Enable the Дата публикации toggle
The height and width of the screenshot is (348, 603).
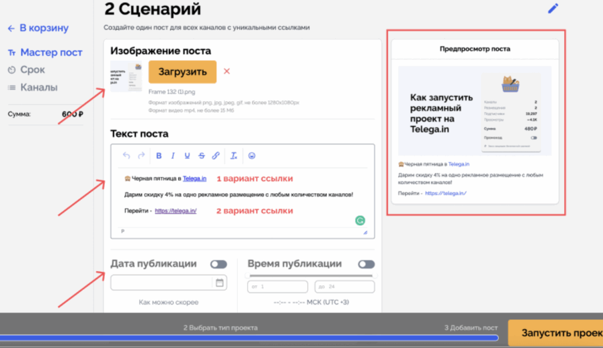click(218, 265)
